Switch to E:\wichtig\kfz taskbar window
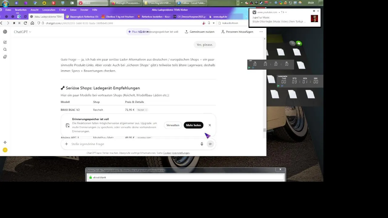The width and height of the screenshot is (388, 218). point(158,3)
